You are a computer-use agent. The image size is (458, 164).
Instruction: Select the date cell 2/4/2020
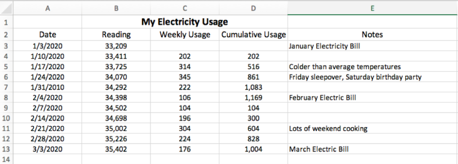click(x=47, y=98)
